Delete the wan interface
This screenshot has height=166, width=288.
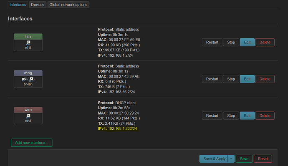265,116
